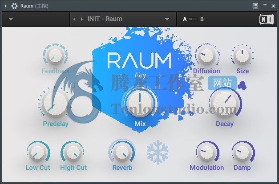Click the Predelay knob

(54, 104)
